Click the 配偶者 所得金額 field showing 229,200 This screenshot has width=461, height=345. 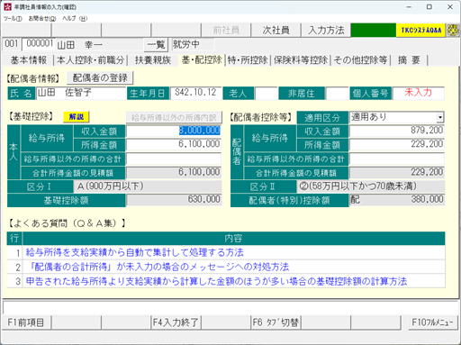point(397,144)
